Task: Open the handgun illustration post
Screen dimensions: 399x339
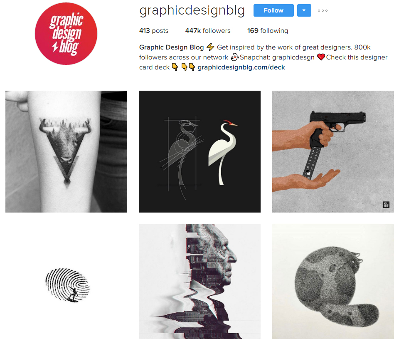Action: tap(333, 151)
